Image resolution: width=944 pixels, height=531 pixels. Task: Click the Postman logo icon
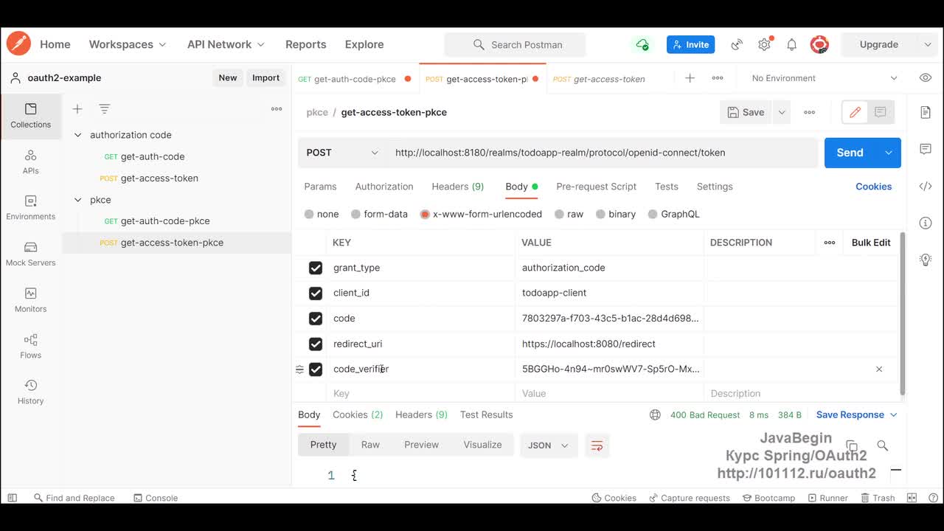(x=18, y=44)
